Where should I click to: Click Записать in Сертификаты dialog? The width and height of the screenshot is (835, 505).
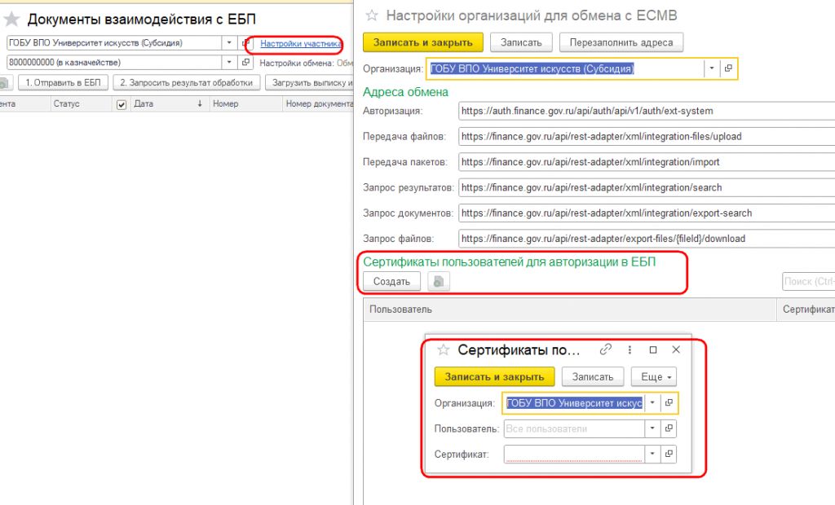[593, 377]
